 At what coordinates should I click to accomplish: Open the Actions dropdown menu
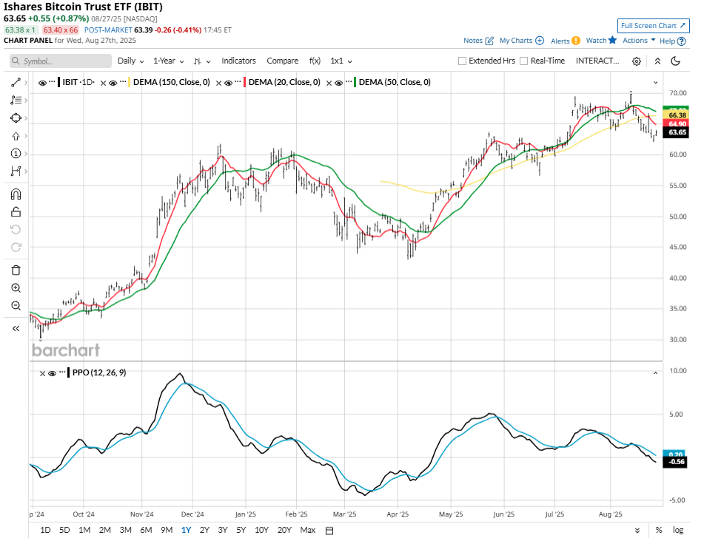[x=639, y=41]
